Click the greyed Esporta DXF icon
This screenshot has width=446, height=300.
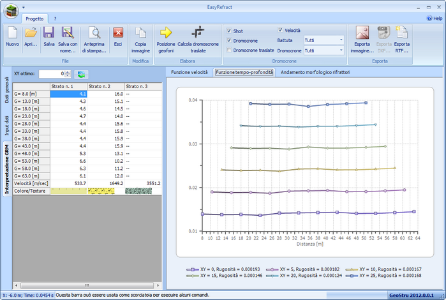(x=383, y=33)
